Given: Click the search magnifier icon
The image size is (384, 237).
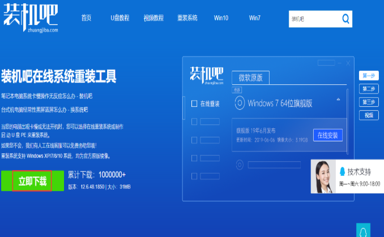Looking at the screenshot, I should coord(346,19).
